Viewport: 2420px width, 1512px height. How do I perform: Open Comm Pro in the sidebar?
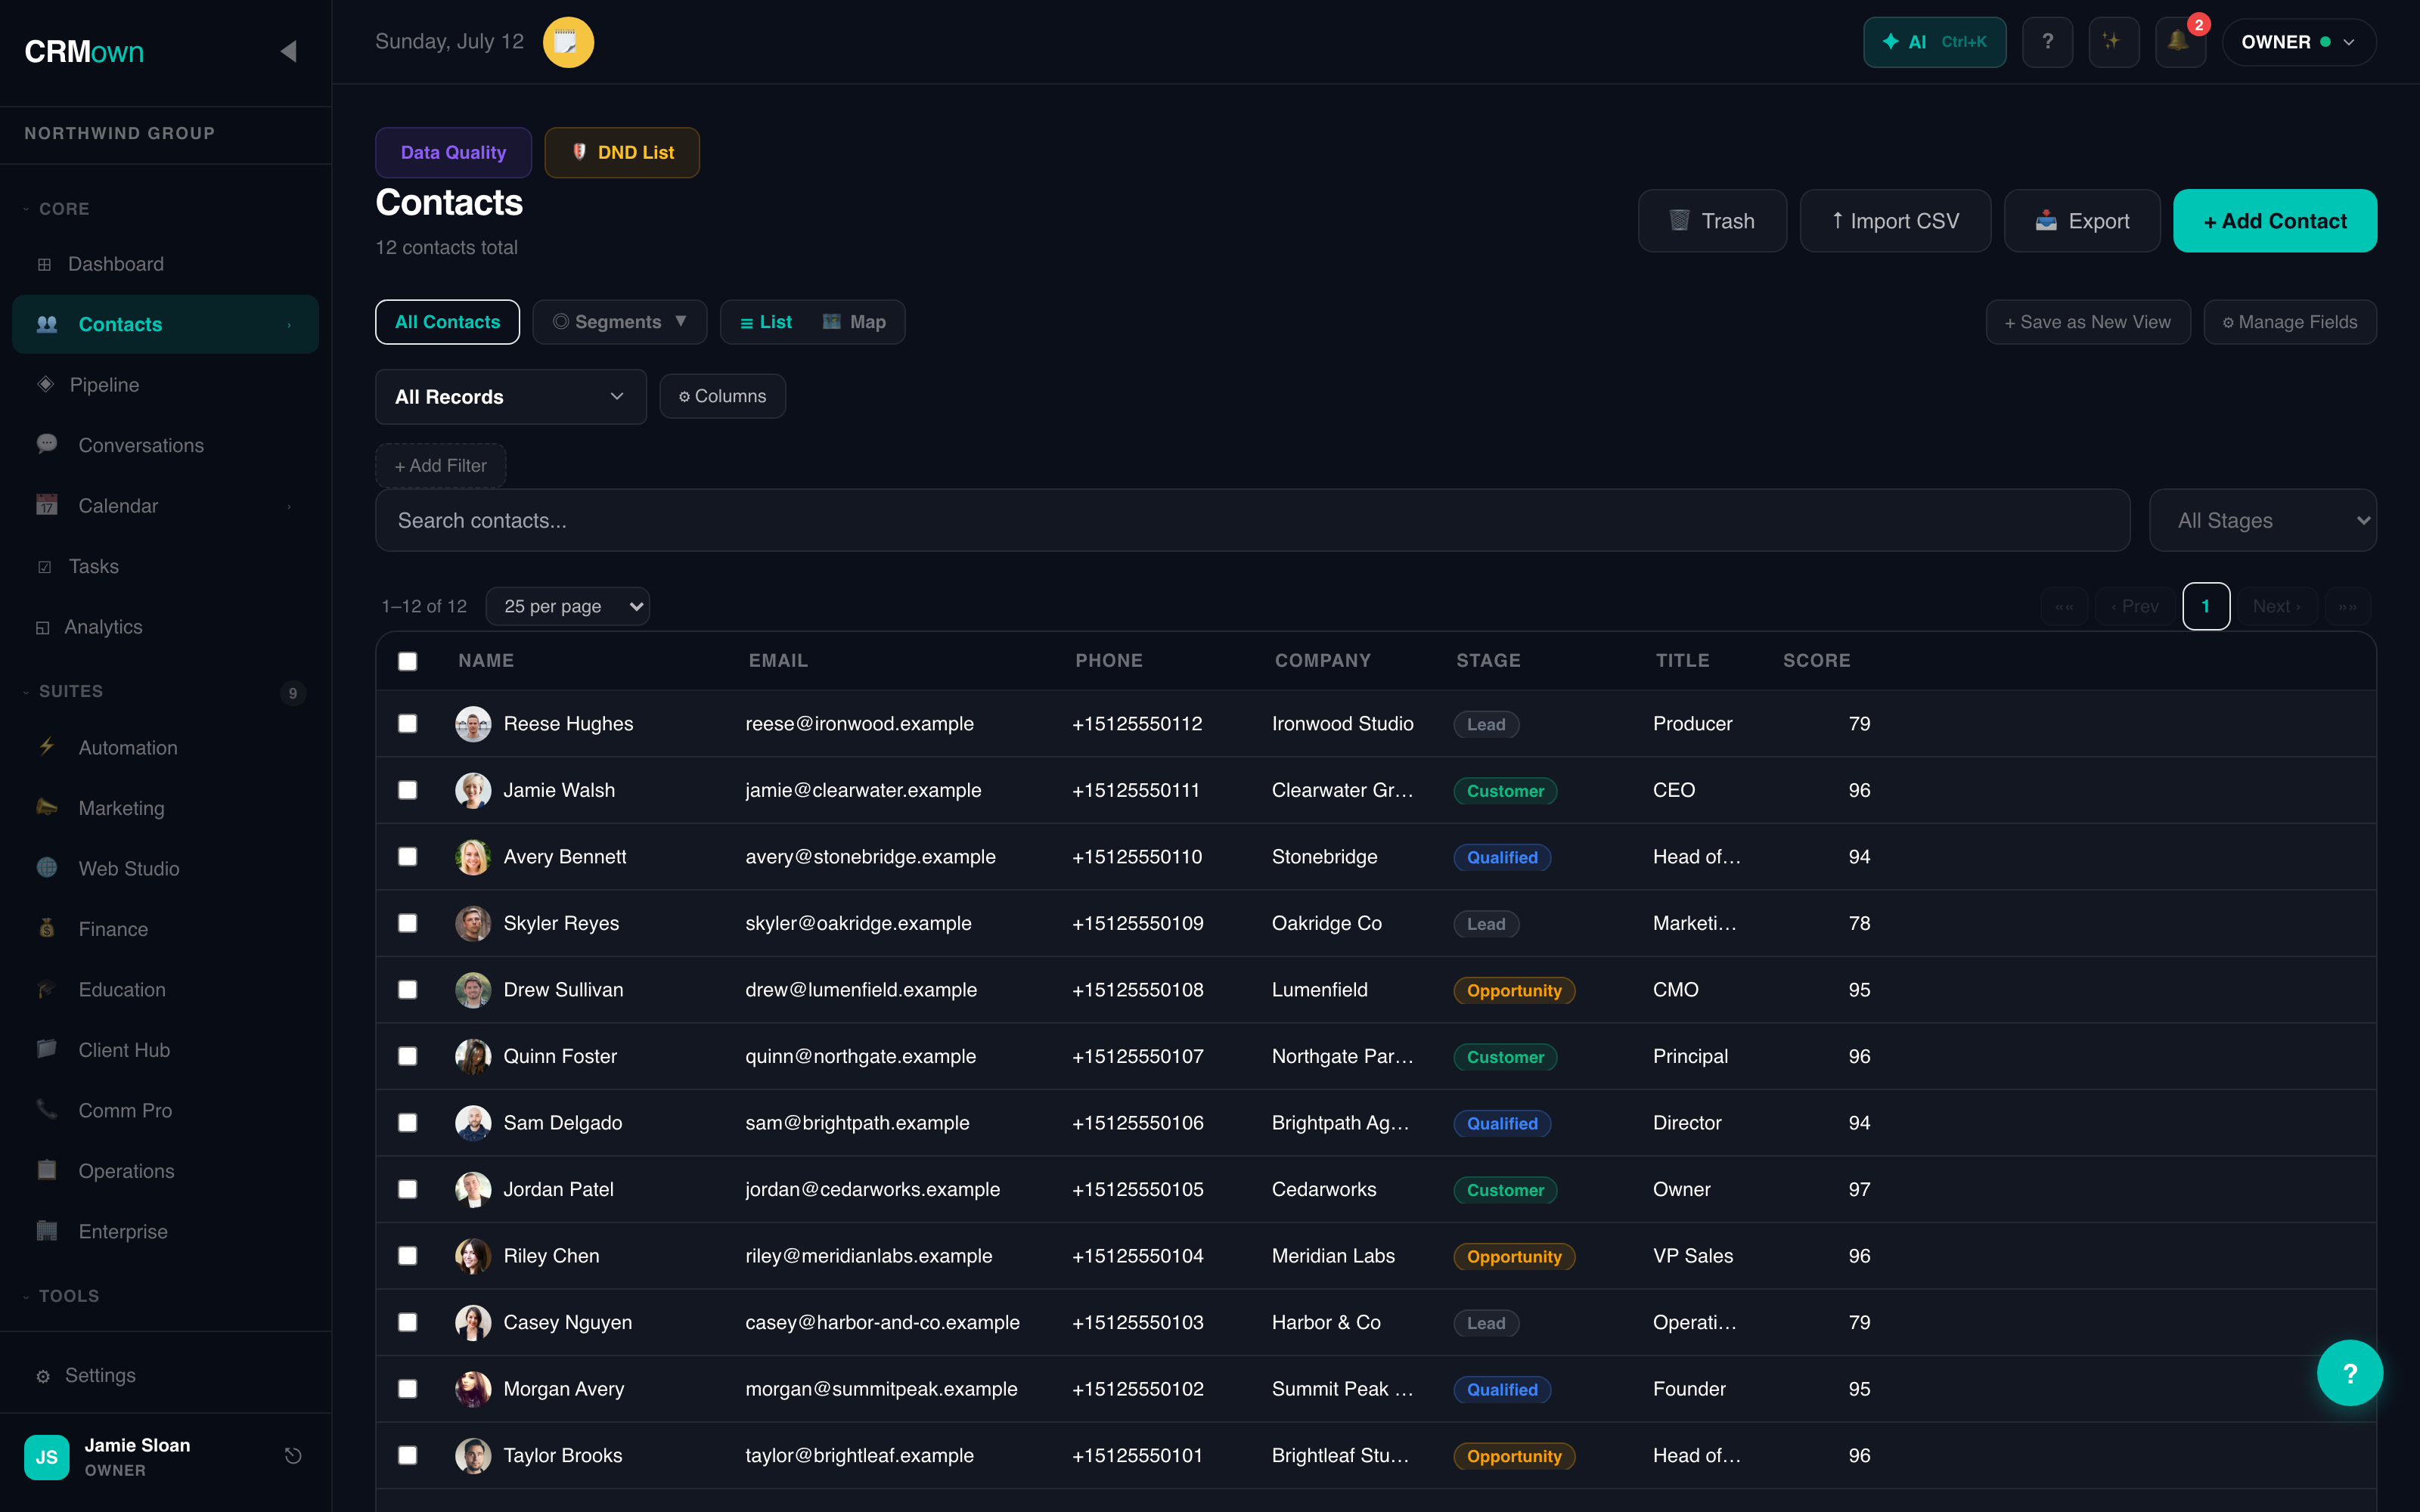[x=165, y=1111]
